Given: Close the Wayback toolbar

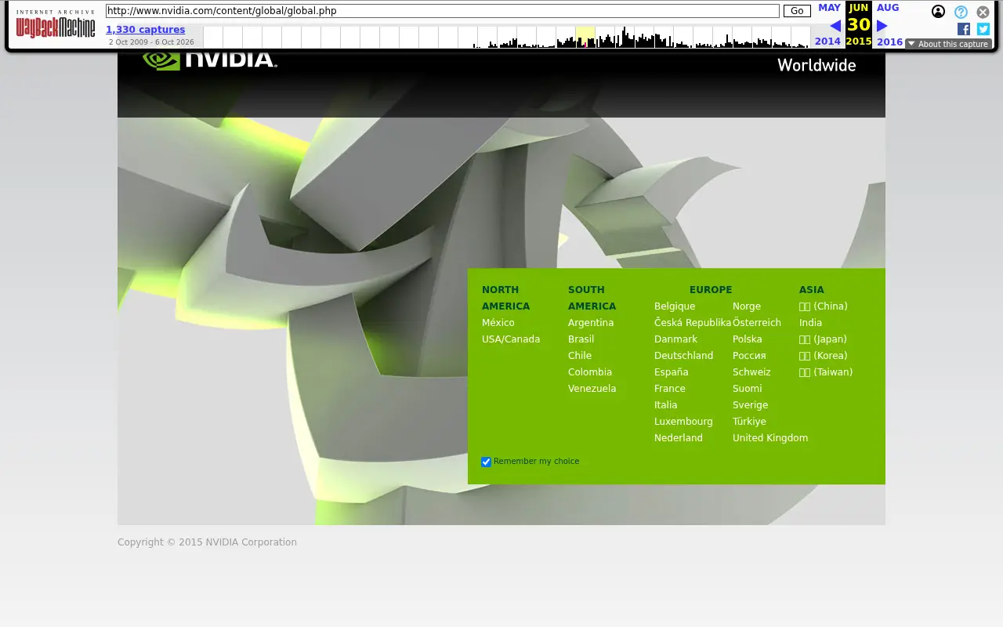Looking at the screenshot, I should [983, 12].
